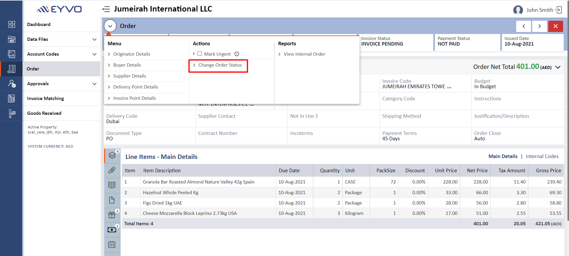Open the calendar icon tab

112,244
